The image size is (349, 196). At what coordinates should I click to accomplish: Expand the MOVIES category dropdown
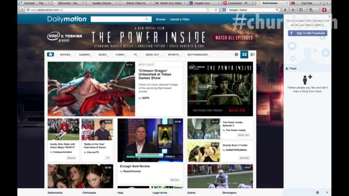point(65,54)
